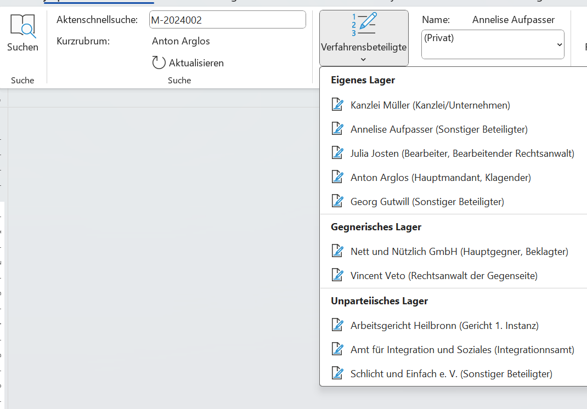
Task: Click the Aktualisieren button label
Action: coord(196,63)
